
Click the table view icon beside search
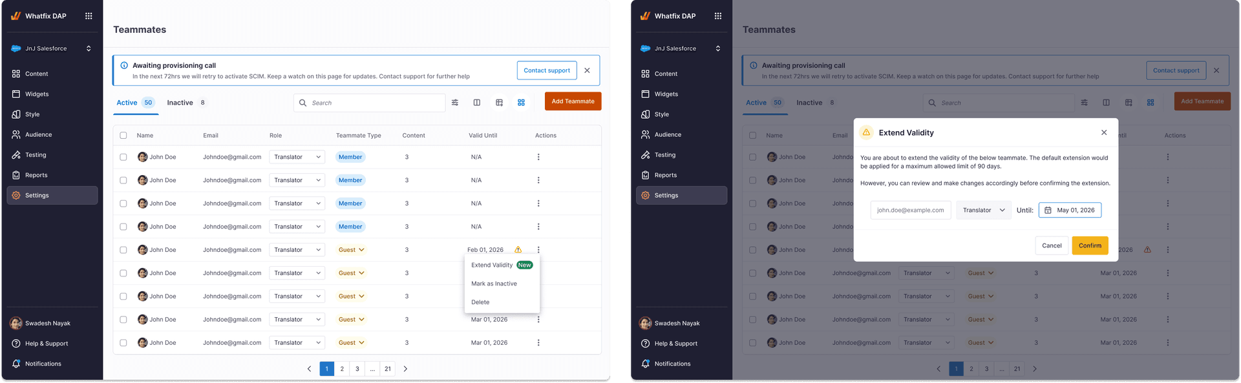point(499,103)
